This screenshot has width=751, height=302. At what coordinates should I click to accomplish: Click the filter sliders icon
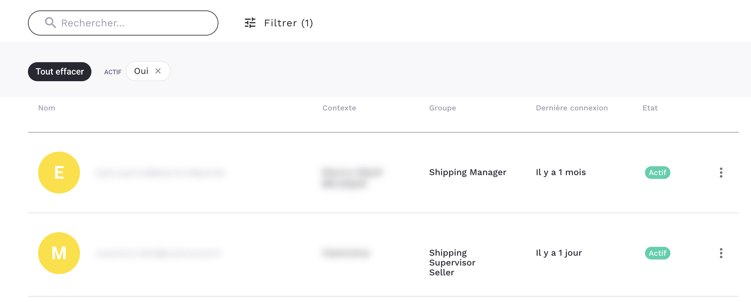tap(250, 23)
